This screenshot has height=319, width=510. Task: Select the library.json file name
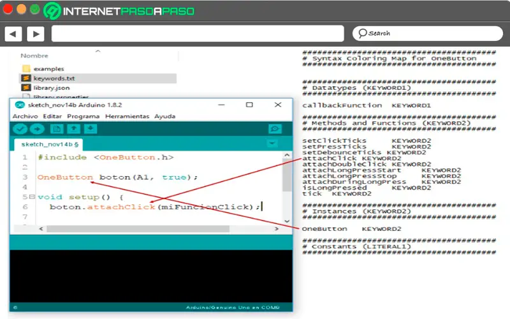52,87
